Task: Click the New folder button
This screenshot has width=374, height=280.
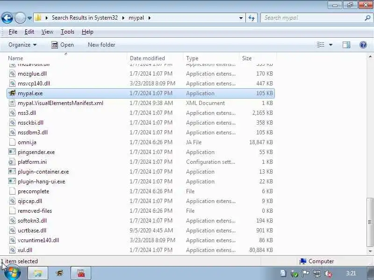Action: pos(101,45)
